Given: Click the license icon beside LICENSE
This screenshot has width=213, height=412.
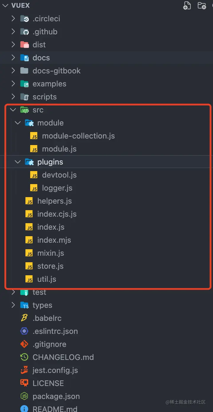Looking at the screenshot, I should 24,383.
